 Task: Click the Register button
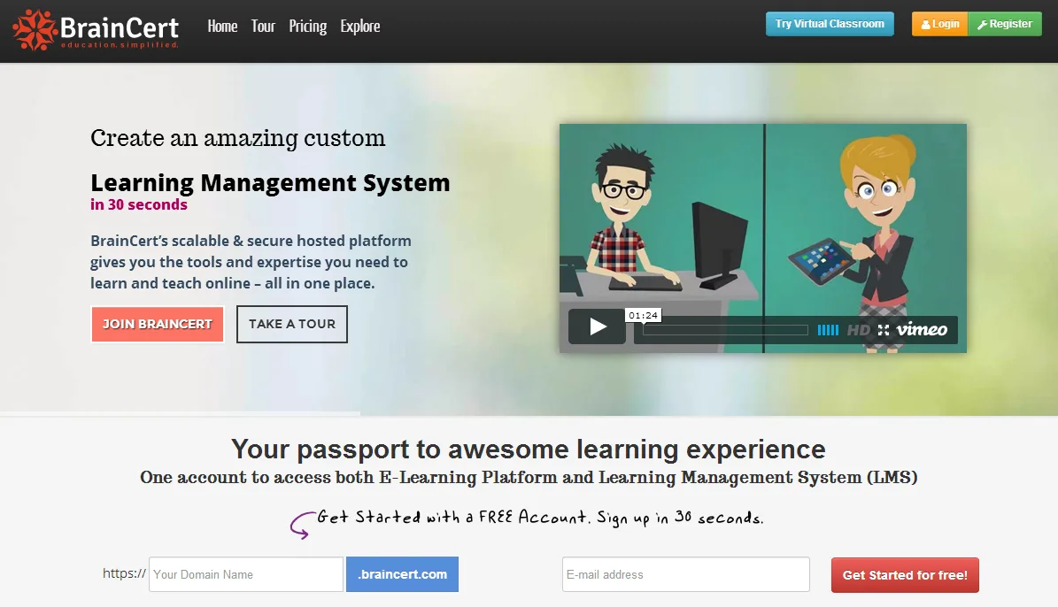point(1005,24)
